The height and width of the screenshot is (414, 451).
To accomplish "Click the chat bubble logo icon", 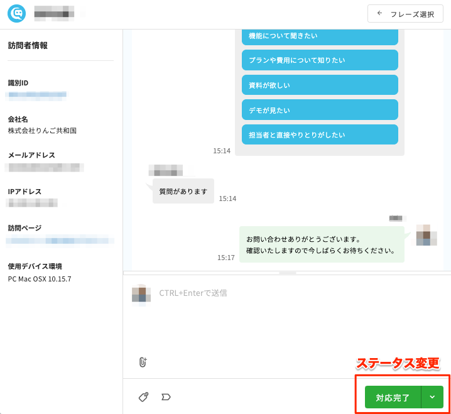I will [17, 14].
